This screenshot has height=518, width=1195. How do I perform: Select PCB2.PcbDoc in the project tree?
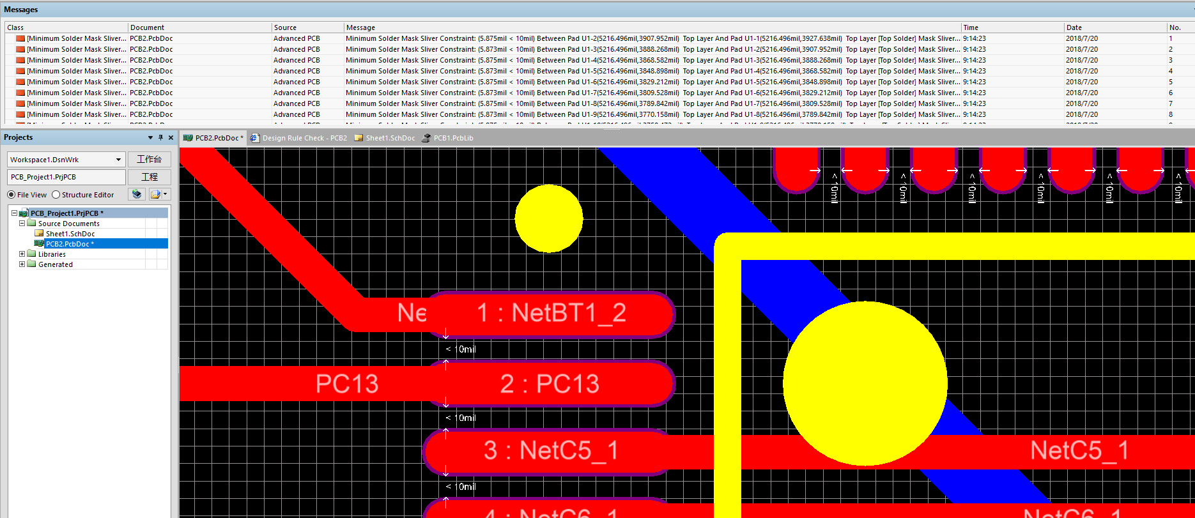pos(69,244)
